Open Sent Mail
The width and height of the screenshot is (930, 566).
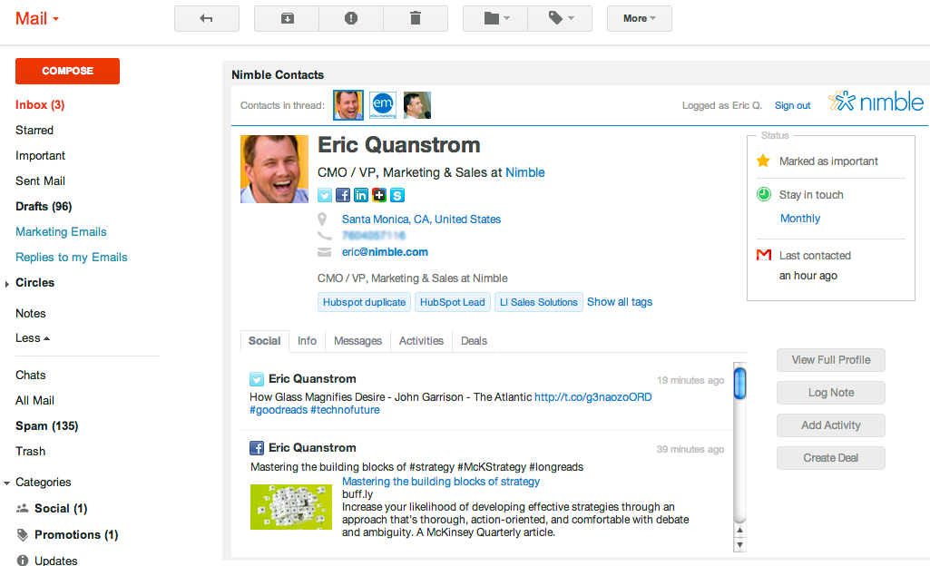40,181
